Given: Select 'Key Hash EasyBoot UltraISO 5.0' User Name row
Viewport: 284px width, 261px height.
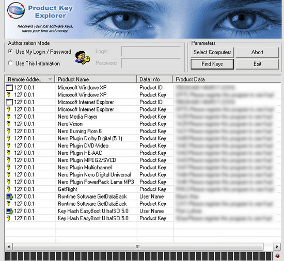Looking at the screenshot, I should click(x=93, y=211).
